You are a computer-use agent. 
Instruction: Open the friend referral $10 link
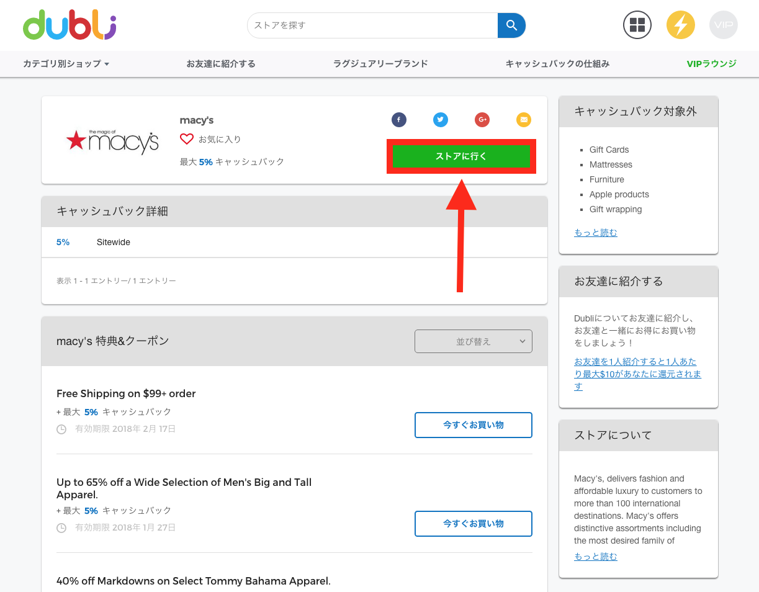(637, 374)
